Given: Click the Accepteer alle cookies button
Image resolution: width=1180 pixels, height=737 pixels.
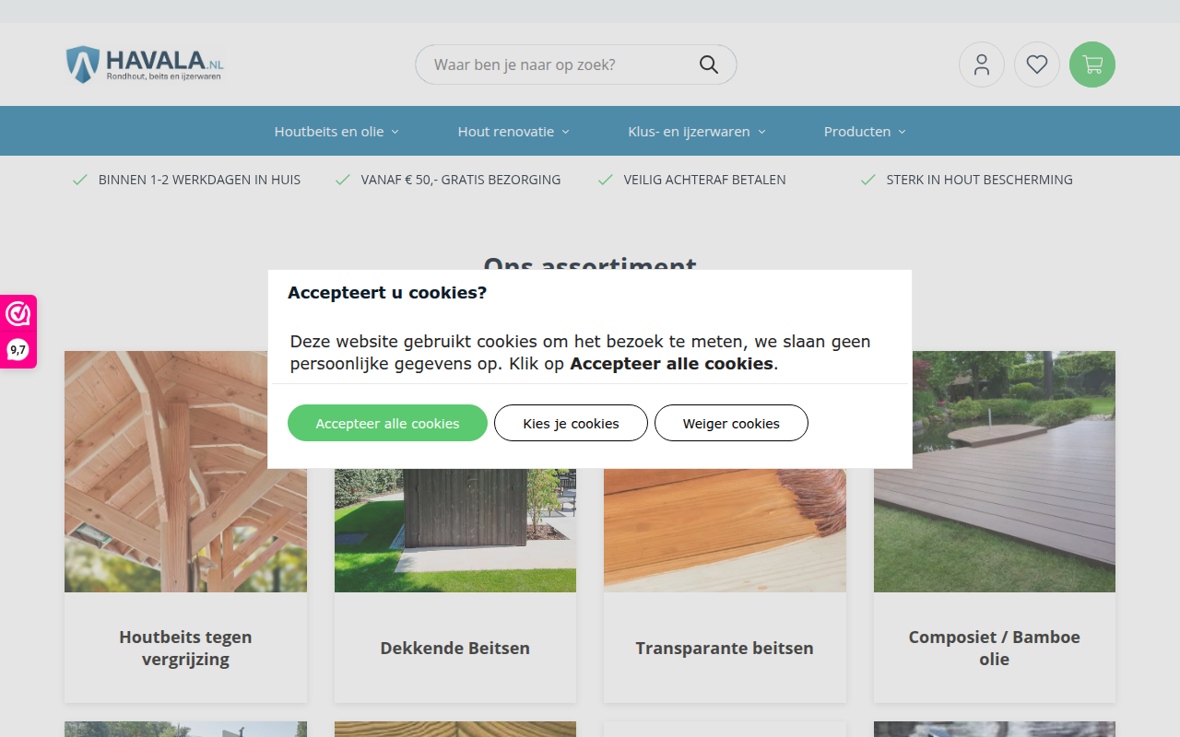Looking at the screenshot, I should 387,423.
